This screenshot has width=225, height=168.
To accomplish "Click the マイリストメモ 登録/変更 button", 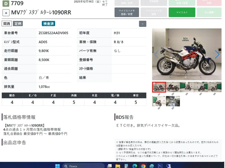I will coord(127,12).
